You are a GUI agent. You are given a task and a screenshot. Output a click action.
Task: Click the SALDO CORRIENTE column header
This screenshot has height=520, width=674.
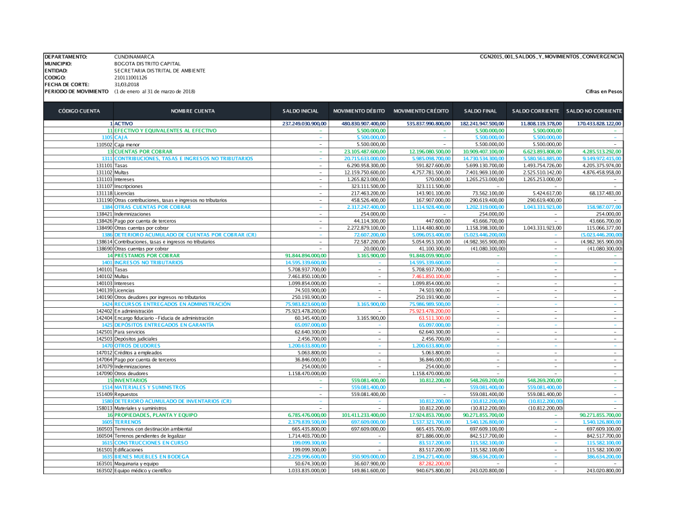click(535, 110)
